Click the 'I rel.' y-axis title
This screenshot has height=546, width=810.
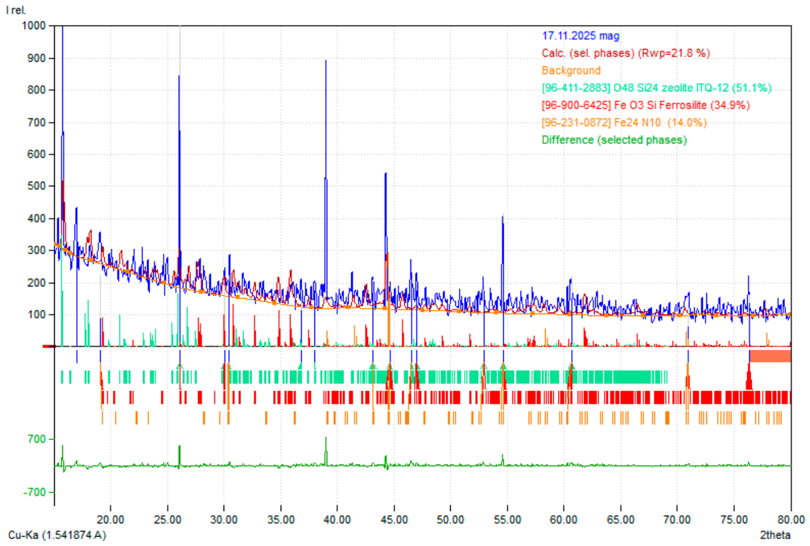pos(16,10)
